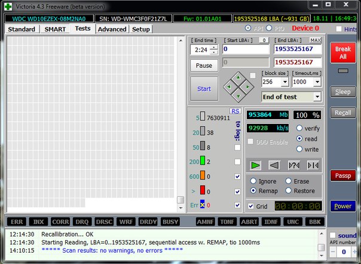Viewport: 361px width, 264px height.
Task: Click the up arrow on the diamond navigator
Action: coord(238,78)
